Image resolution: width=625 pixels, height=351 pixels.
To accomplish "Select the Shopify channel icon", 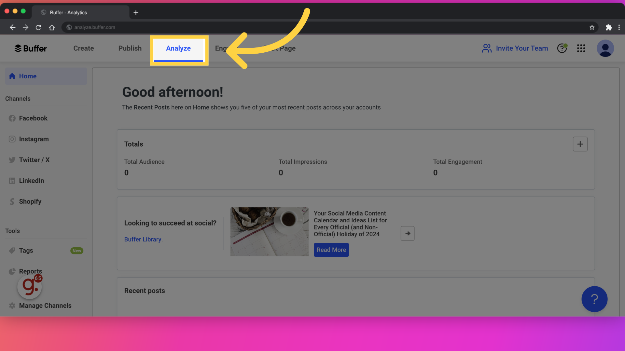I will point(12,201).
